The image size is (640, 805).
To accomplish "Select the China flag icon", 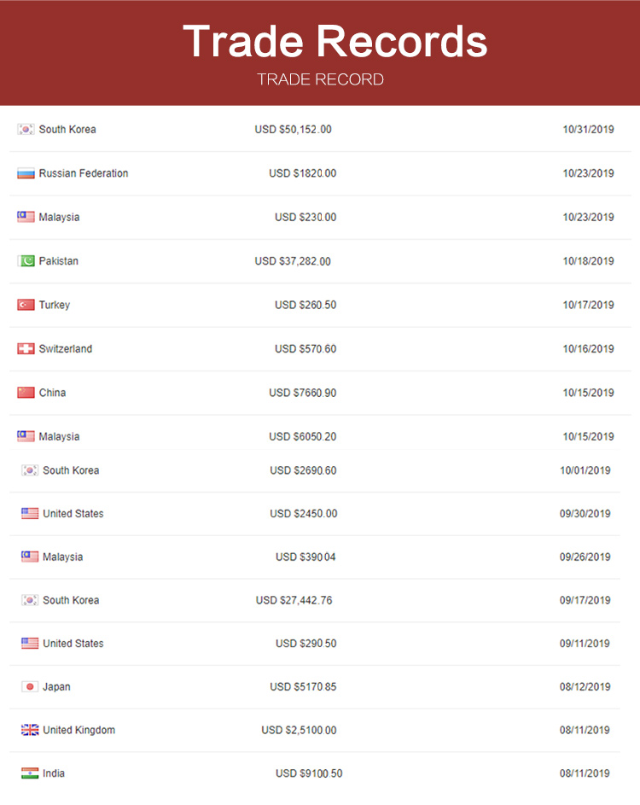I will (x=26, y=393).
